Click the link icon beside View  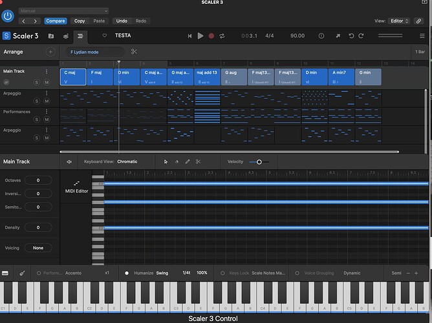pyautogui.click(x=418, y=21)
